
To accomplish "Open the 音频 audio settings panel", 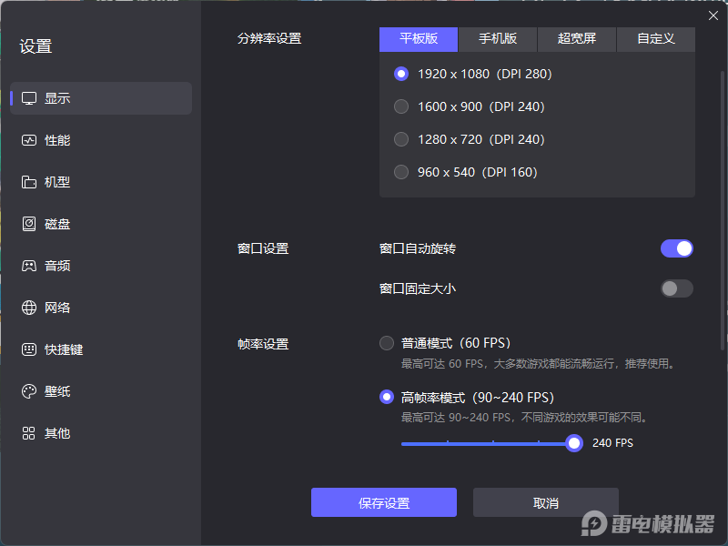I will point(56,266).
